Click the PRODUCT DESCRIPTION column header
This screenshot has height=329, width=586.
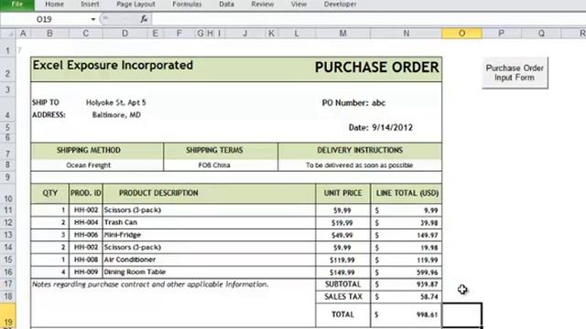tap(209, 193)
